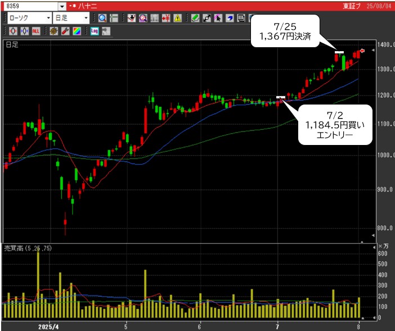
Task: Click the 2025/4 date label on axis
Action: click(x=48, y=326)
